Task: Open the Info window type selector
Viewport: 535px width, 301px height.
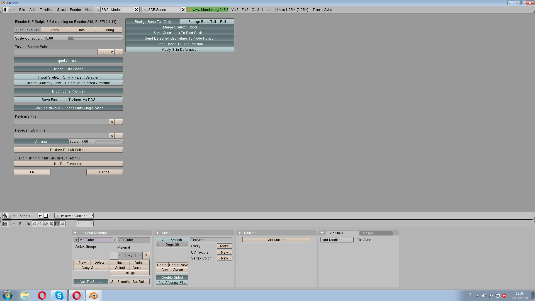Action: (x=6, y=9)
